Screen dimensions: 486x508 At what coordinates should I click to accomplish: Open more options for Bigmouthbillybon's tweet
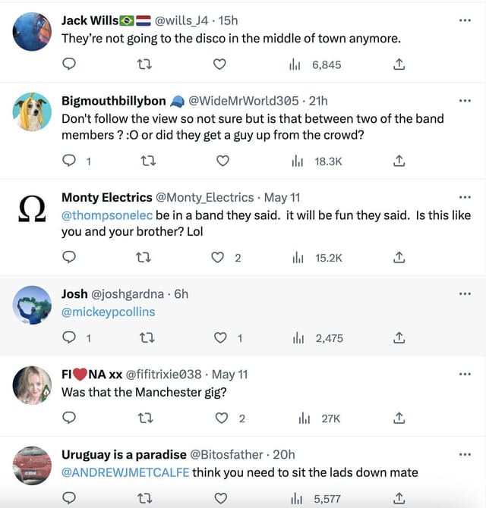[x=465, y=101]
